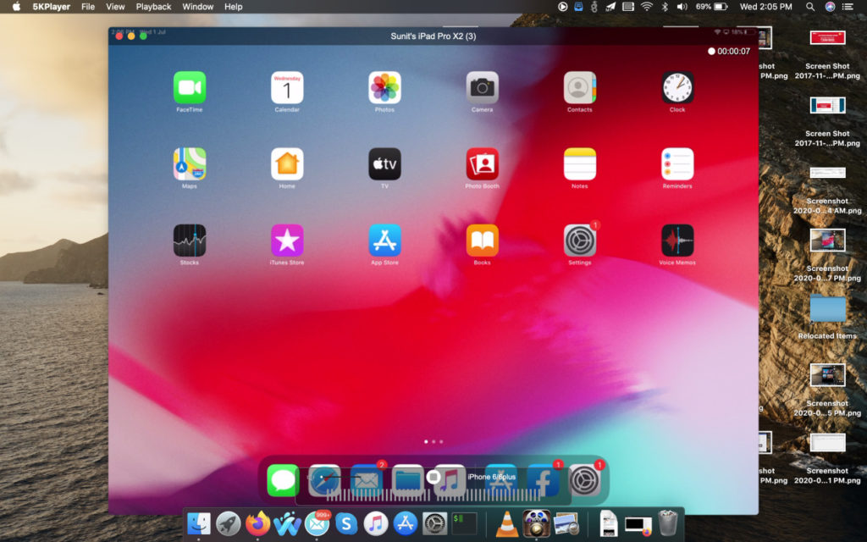The height and width of the screenshot is (542, 867).
Task: Open the App Store on the iPad home grid
Action: point(385,240)
